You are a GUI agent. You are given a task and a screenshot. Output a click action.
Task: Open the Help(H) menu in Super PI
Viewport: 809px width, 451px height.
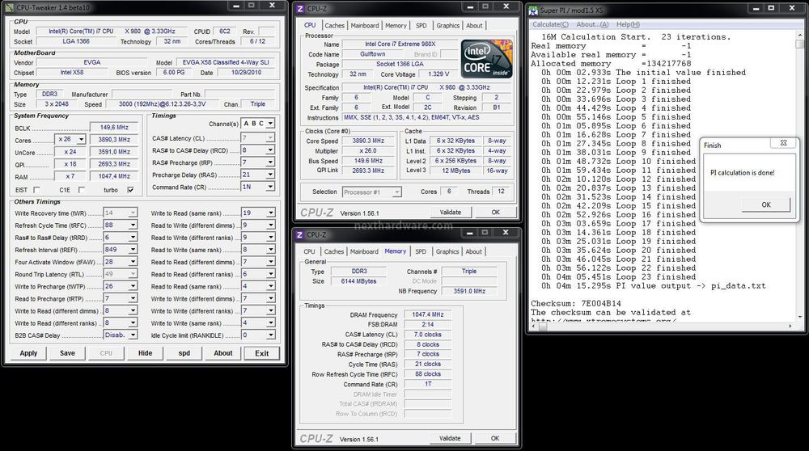(628, 24)
